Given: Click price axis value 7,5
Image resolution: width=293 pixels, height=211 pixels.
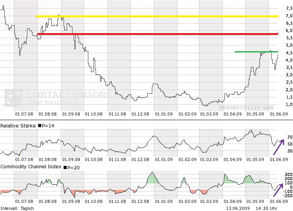Looking at the screenshot, I should pyautogui.click(x=289, y=8).
